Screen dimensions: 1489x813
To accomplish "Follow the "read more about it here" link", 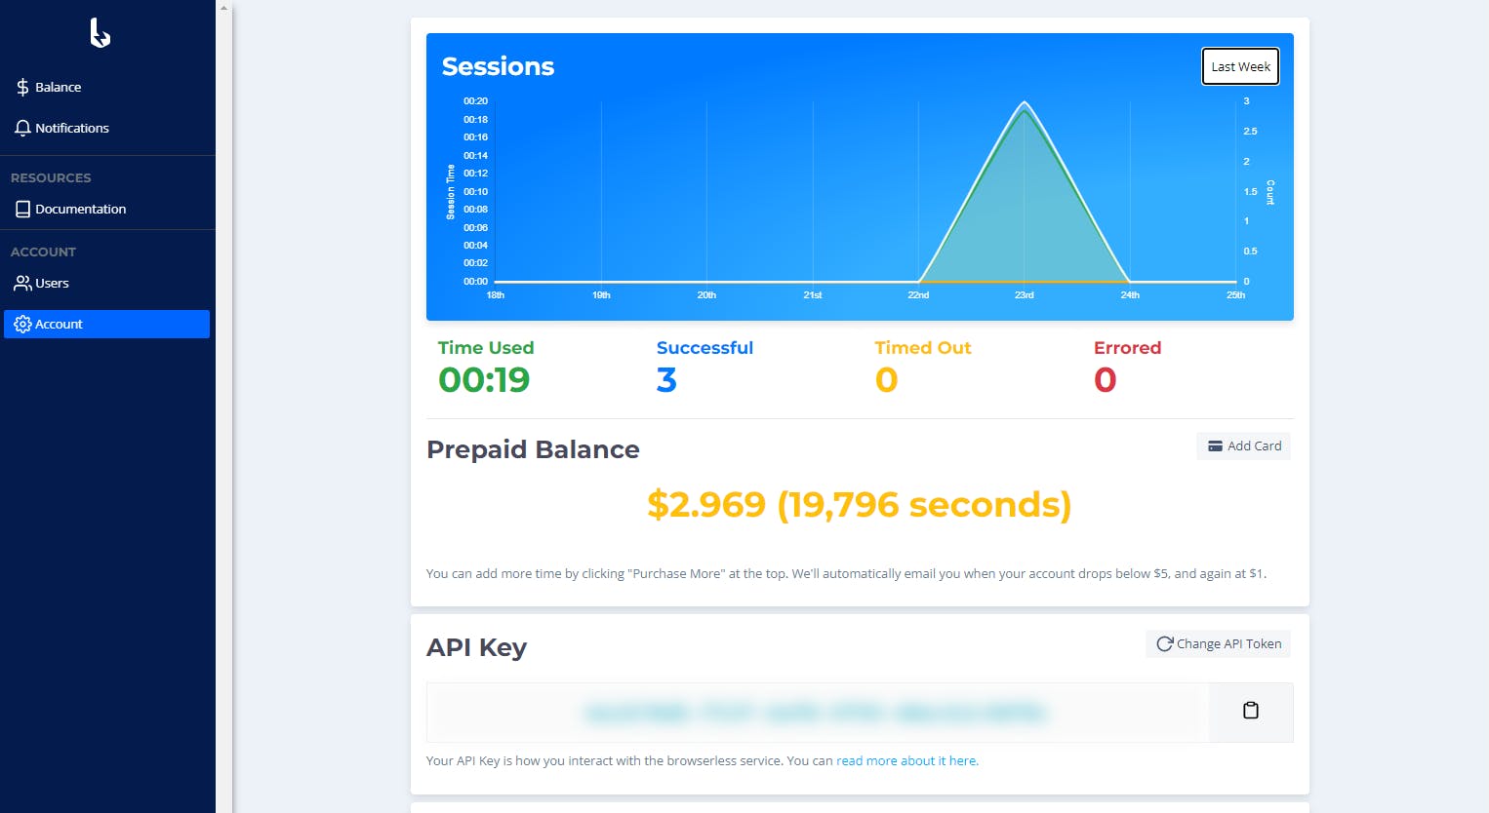I will [x=906, y=761].
